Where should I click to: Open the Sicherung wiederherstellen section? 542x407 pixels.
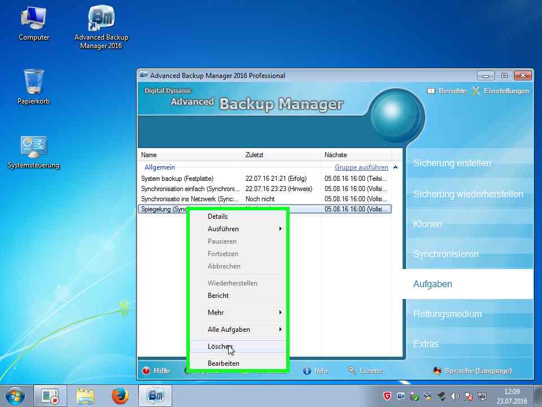coord(469,194)
